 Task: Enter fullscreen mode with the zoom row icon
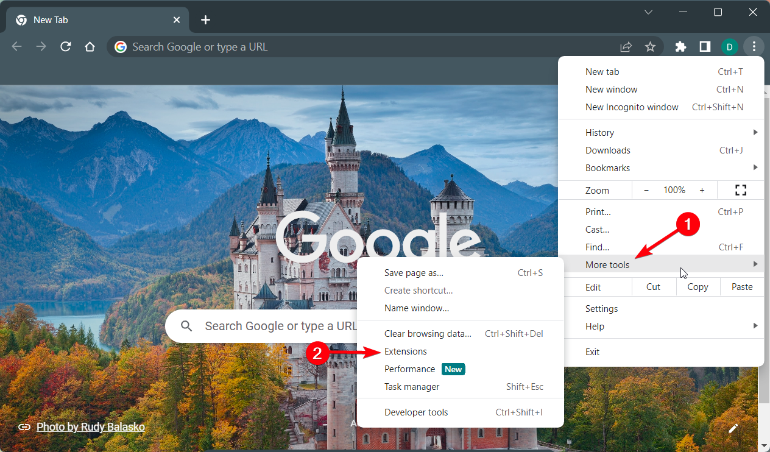[741, 190]
